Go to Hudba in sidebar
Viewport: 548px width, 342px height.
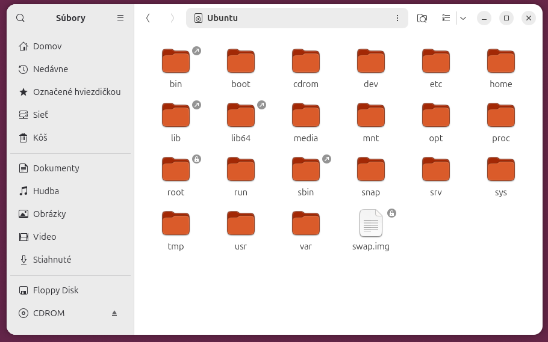tap(70, 191)
